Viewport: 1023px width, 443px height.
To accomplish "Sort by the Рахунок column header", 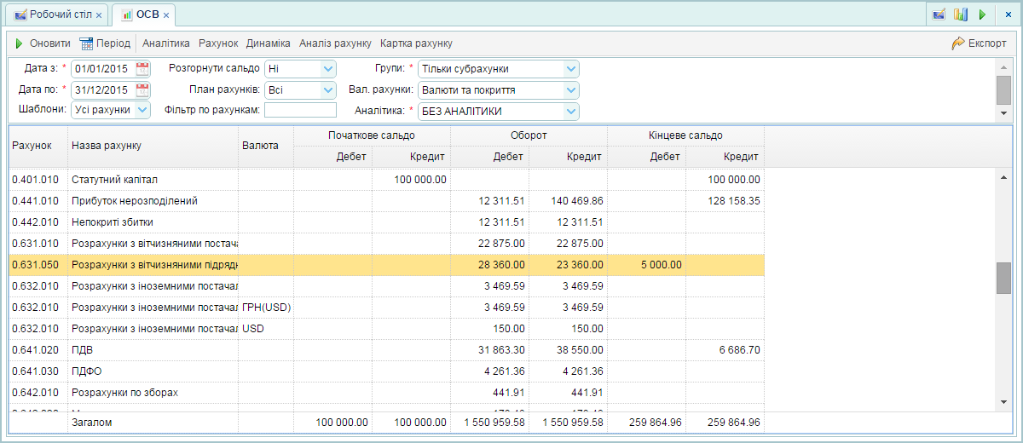I will [x=38, y=147].
